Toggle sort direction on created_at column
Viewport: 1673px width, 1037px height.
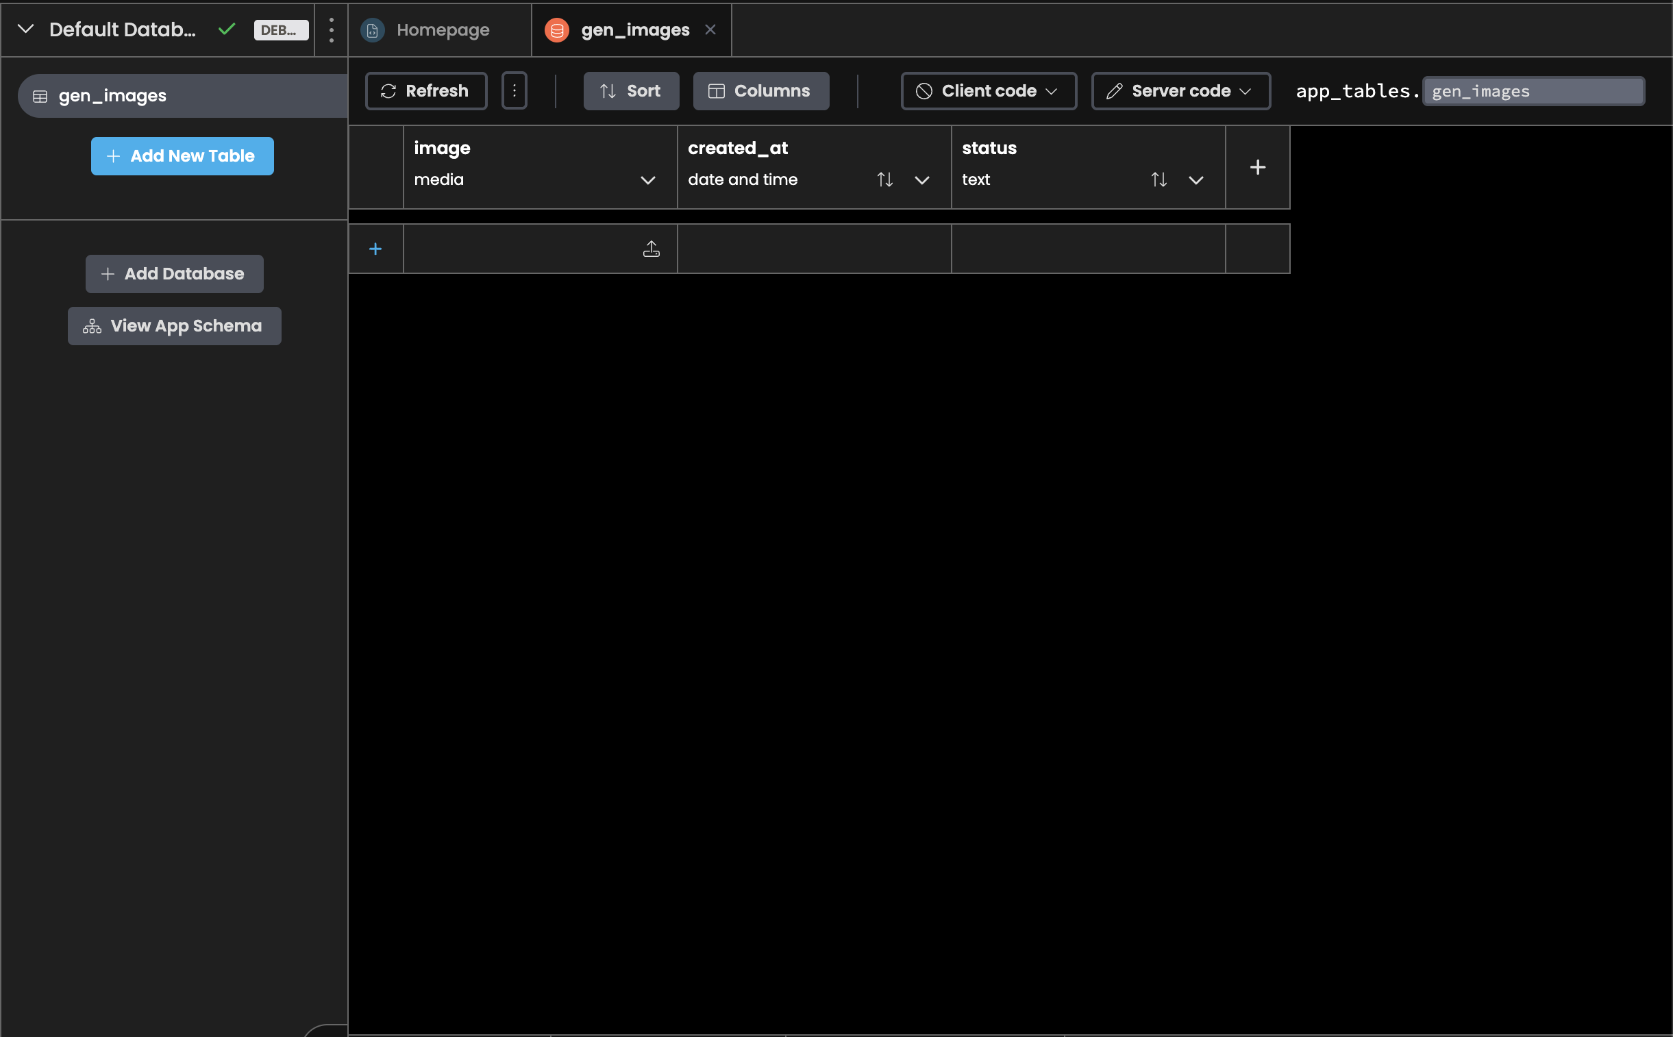[885, 179]
